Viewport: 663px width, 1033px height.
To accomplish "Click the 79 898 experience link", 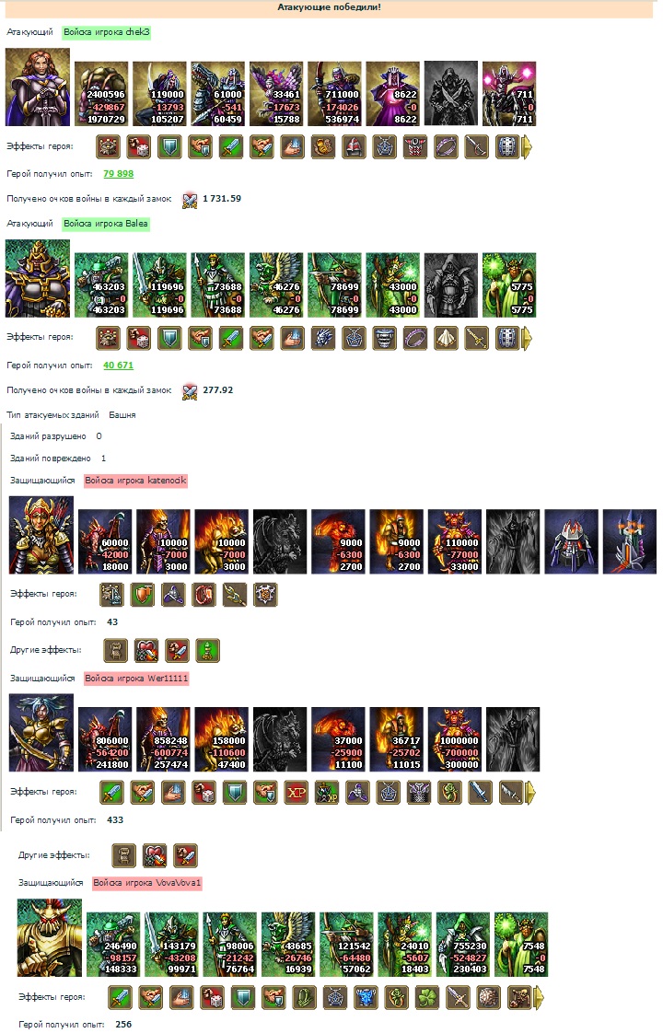I will (x=119, y=174).
